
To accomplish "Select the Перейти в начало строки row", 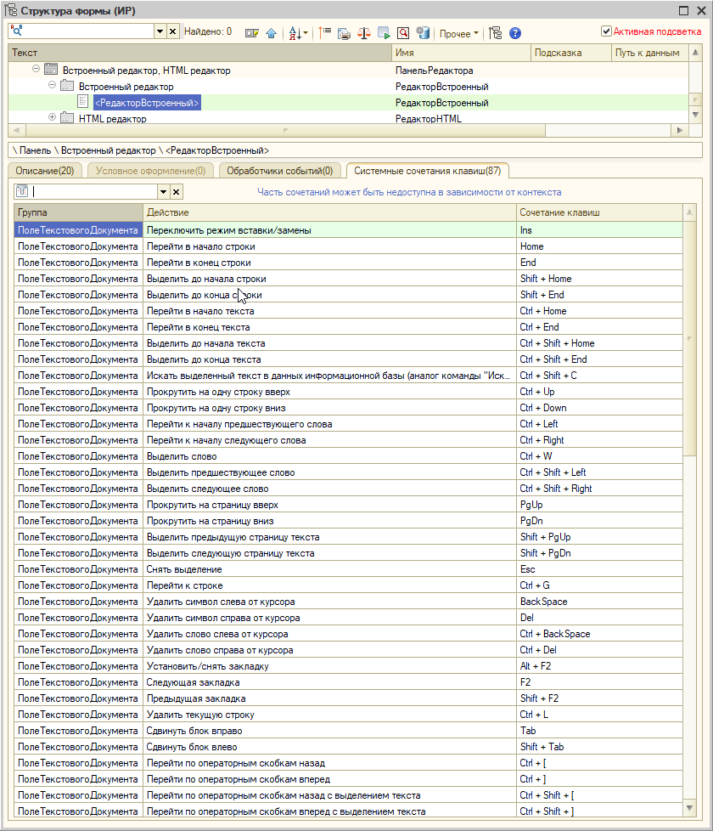I will pos(348,246).
